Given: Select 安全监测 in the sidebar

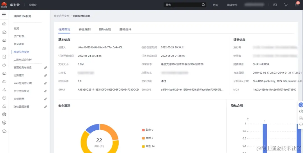Looking at the screenshot, I should tap(19, 44).
